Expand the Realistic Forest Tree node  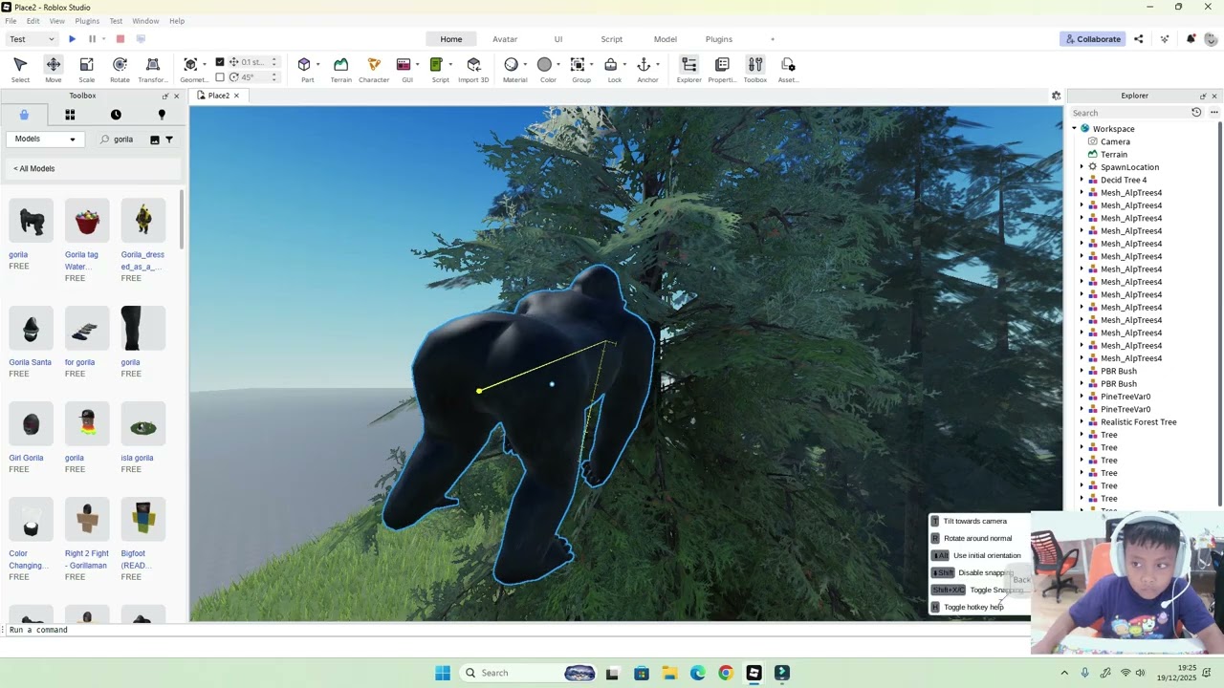1082,422
